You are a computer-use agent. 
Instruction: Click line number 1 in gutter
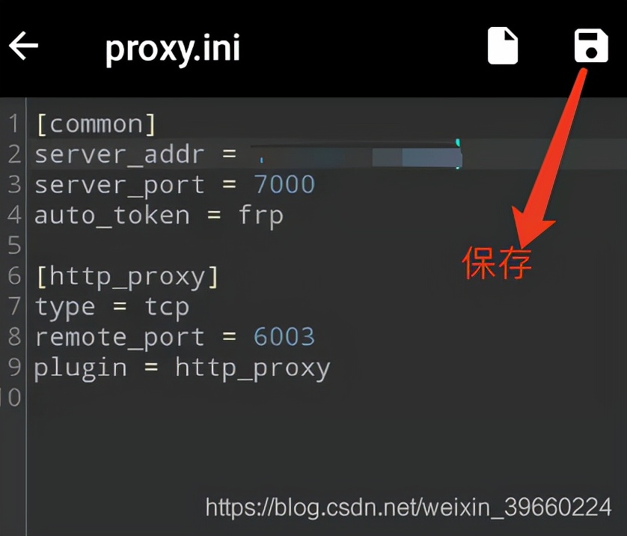(14, 123)
